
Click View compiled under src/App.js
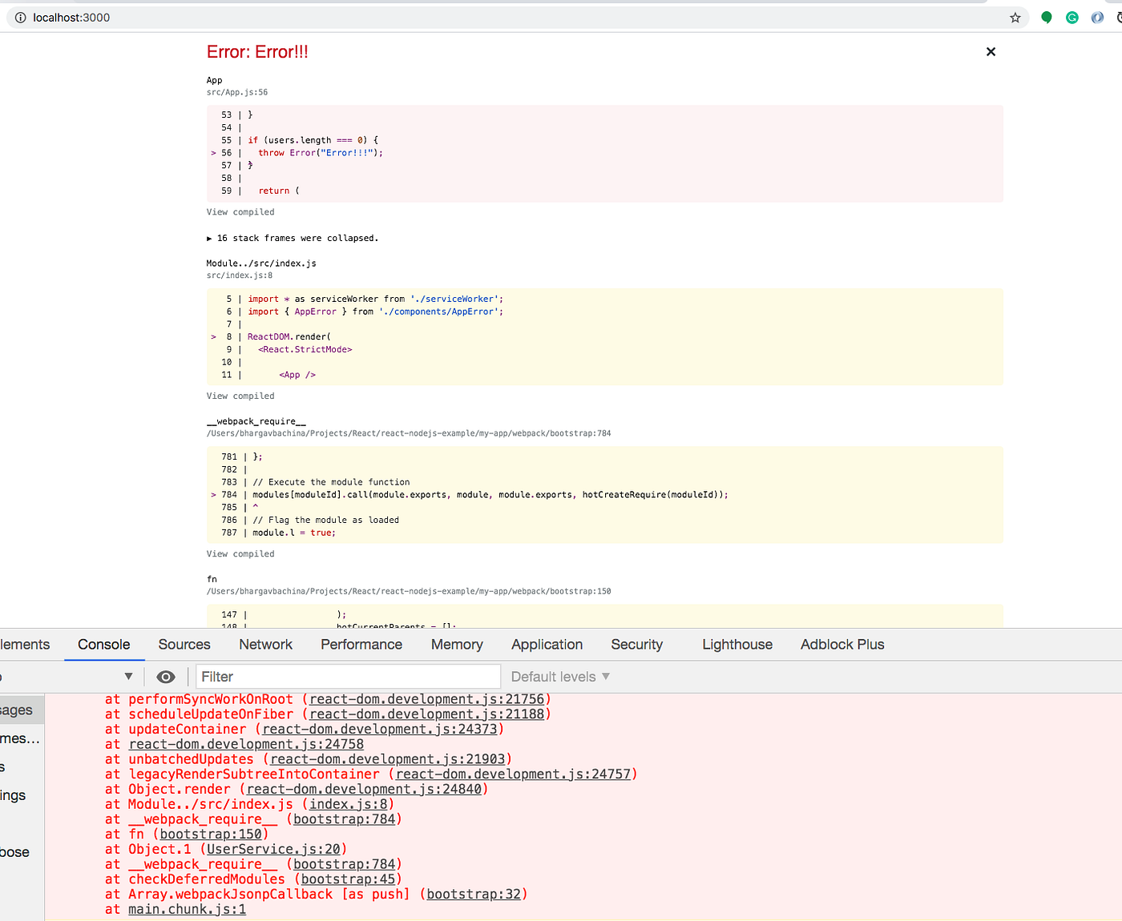click(240, 211)
